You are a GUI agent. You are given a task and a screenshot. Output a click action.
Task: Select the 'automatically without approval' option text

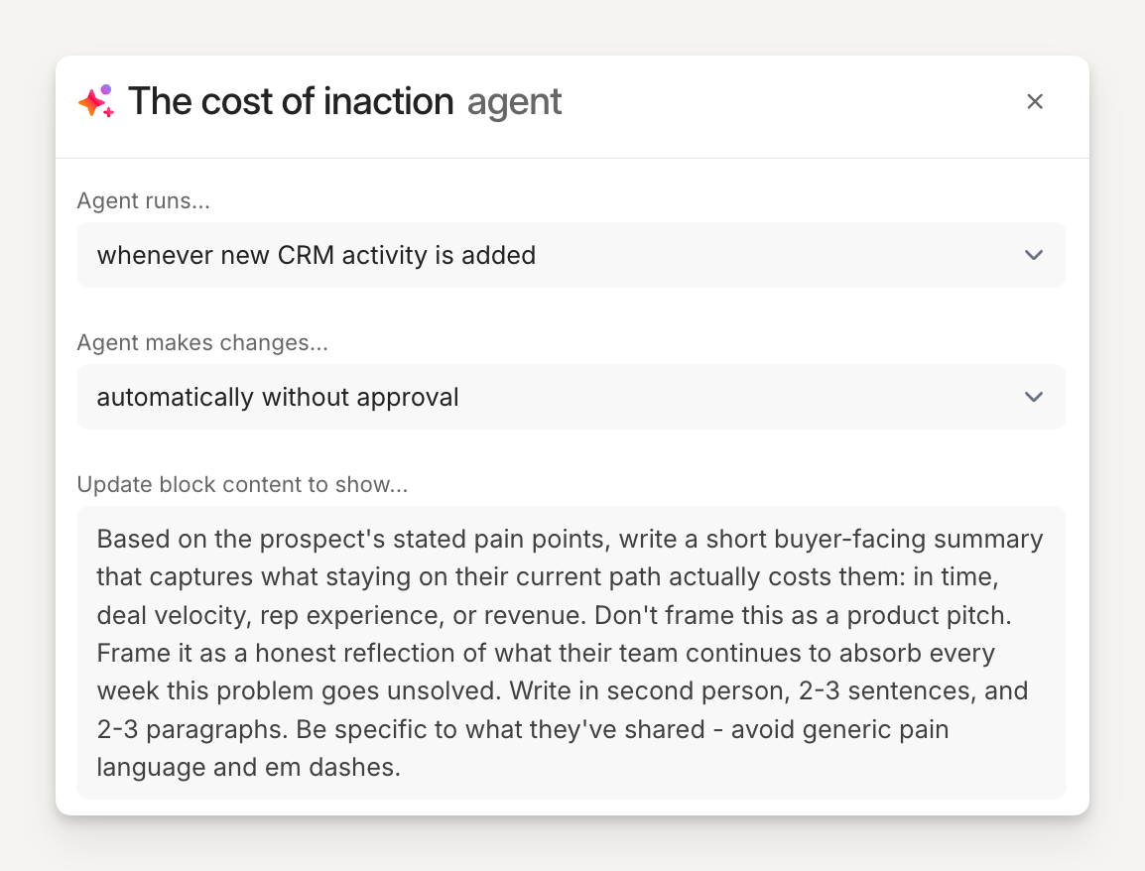(x=278, y=397)
